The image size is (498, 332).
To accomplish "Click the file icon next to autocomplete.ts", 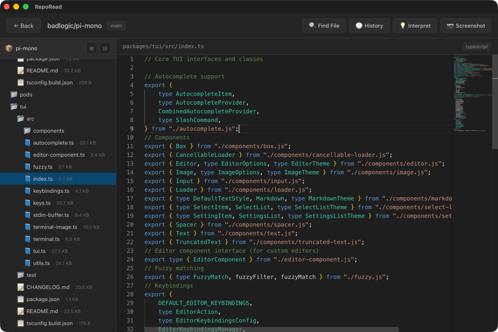I will point(28,143).
